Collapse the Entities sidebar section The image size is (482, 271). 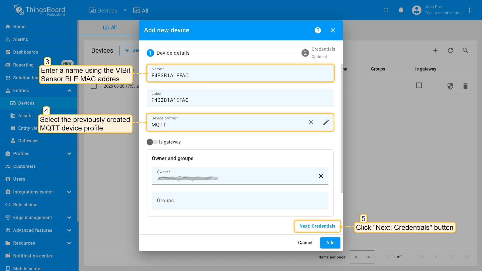click(x=70, y=91)
